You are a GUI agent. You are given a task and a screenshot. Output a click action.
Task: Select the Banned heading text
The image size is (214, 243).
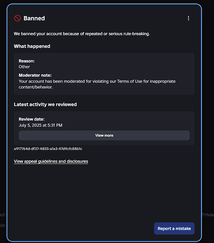[x=34, y=18]
